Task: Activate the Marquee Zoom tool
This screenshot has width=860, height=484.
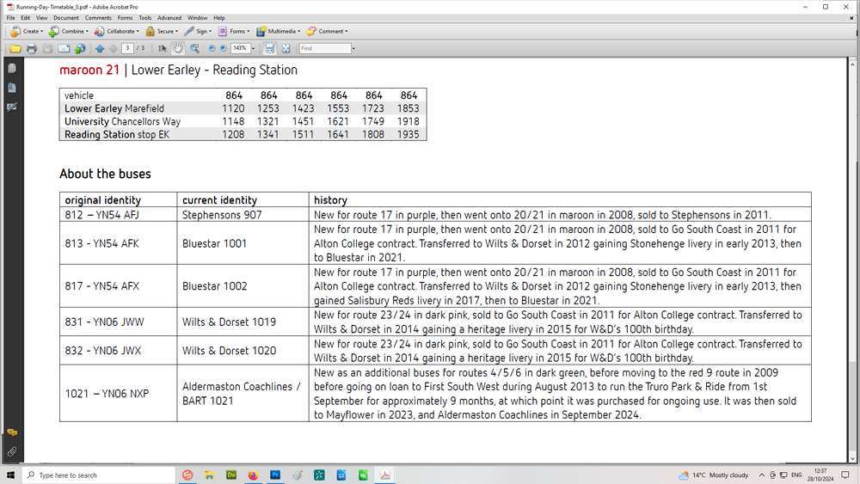Action: (x=195, y=49)
